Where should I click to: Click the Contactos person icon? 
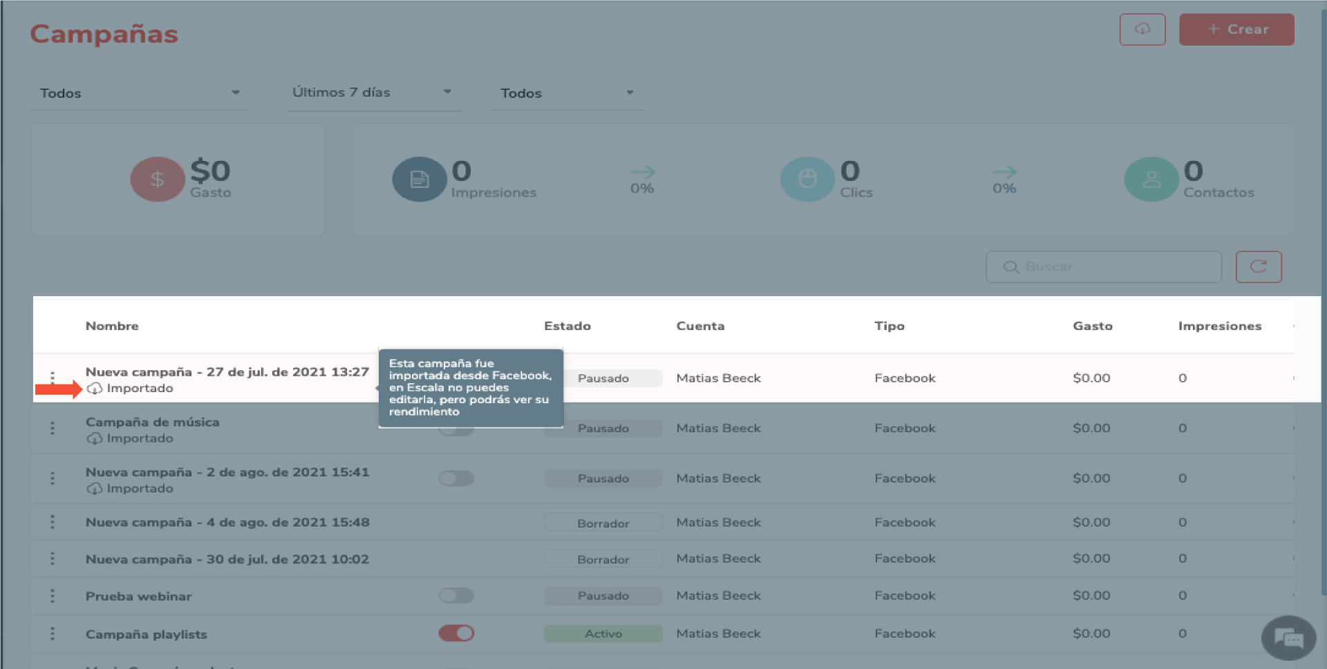(1151, 180)
